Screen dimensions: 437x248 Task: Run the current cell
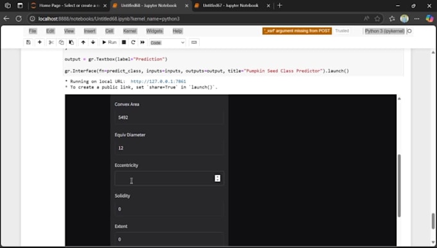tap(109, 42)
